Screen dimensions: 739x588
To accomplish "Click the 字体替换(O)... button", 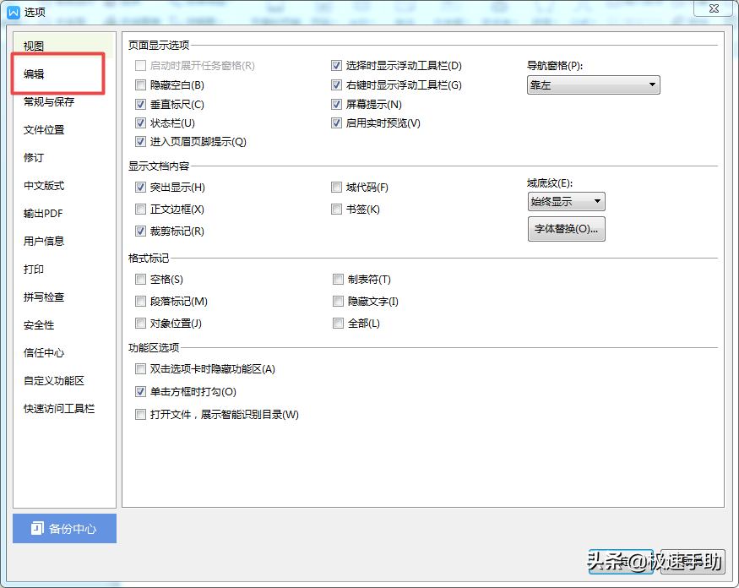I will [566, 229].
